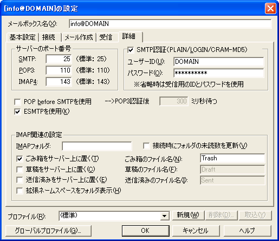Click the 新規 profile button

(188, 215)
